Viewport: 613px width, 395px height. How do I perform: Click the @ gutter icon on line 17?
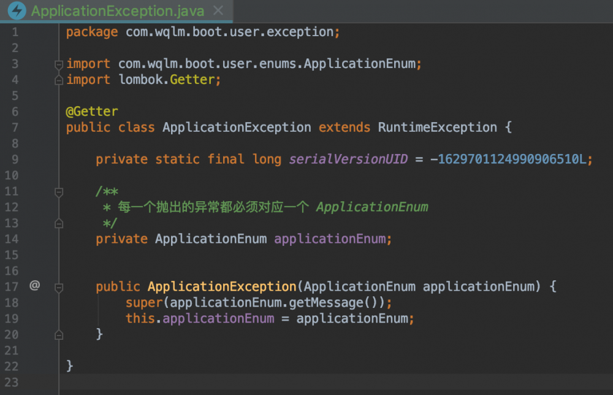click(35, 286)
